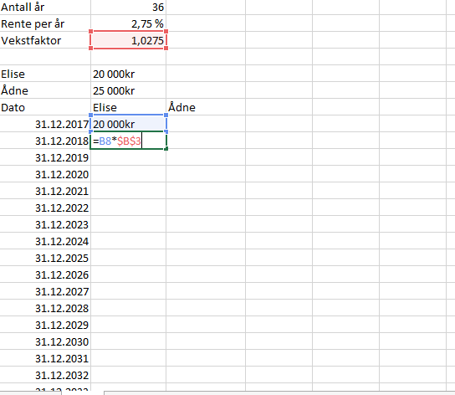Viewport: 455px width, 395px height.
Task: Select the 'Rente per år' label cell
Action: [45, 23]
